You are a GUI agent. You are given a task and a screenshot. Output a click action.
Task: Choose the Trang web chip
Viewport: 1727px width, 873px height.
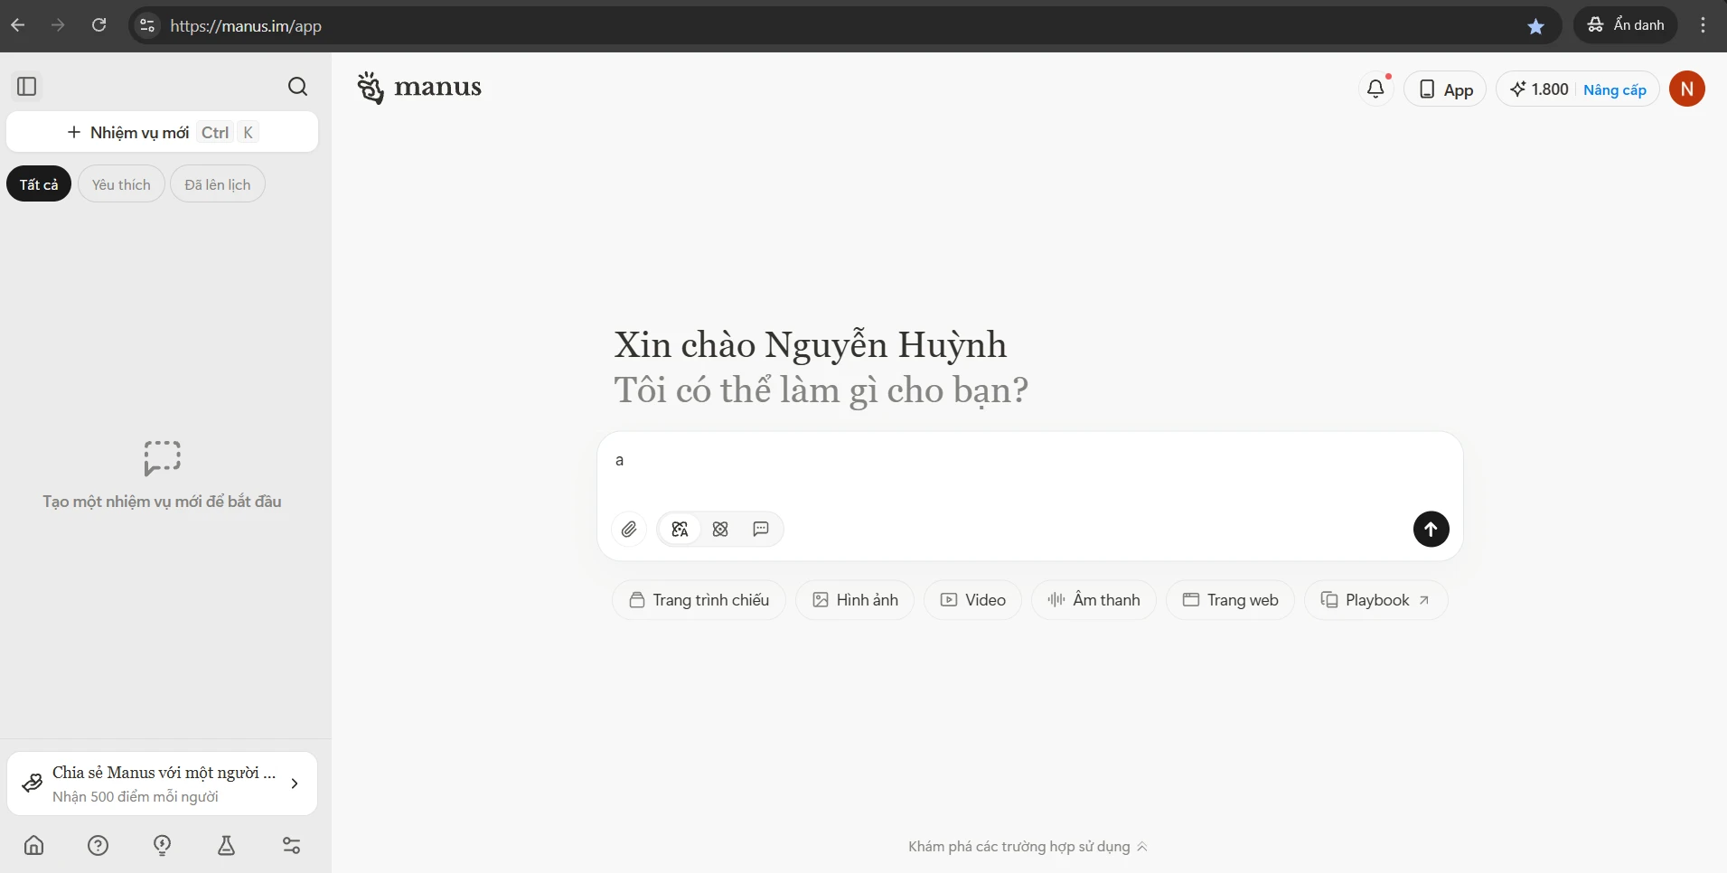(x=1230, y=600)
